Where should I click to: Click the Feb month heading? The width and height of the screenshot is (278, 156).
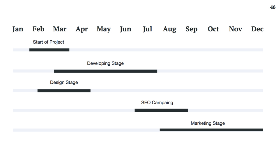[38, 29]
